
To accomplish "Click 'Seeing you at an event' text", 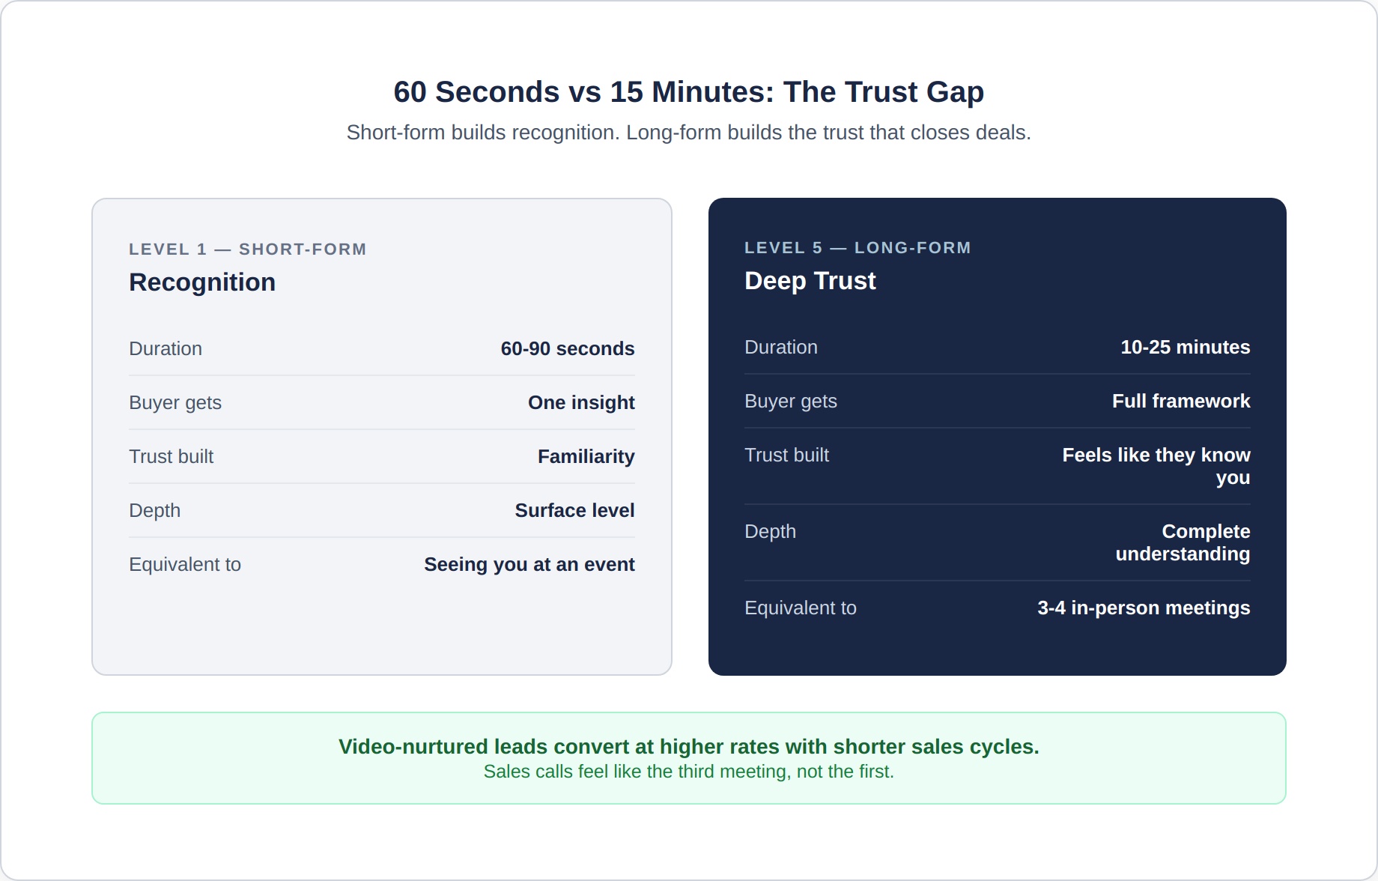I will [529, 565].
